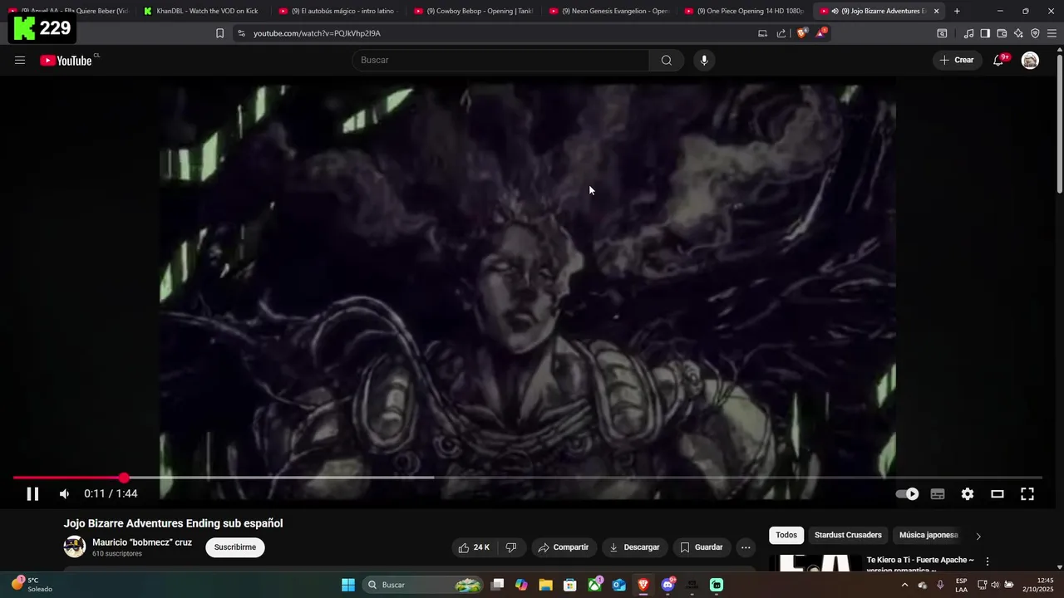Open the browser main hamburger menu
1064x598 pixels.
[x=1052, y=33]
